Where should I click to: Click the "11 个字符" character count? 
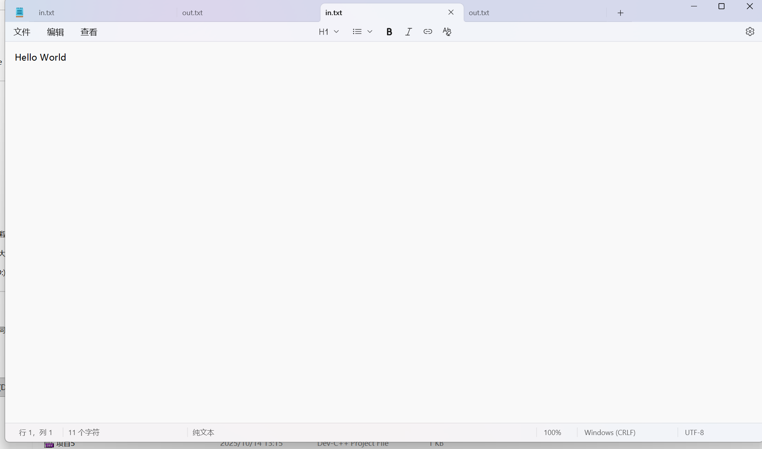pos(84,432)
